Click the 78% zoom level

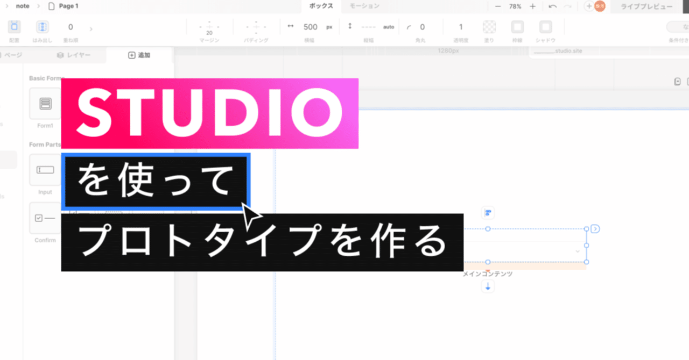515,6
